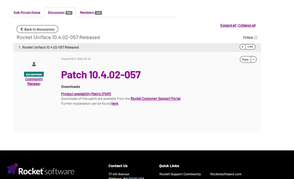This screenshot has width=294, height=179.
Task: Click the Reply button
Action: click(x=245, y=60)
